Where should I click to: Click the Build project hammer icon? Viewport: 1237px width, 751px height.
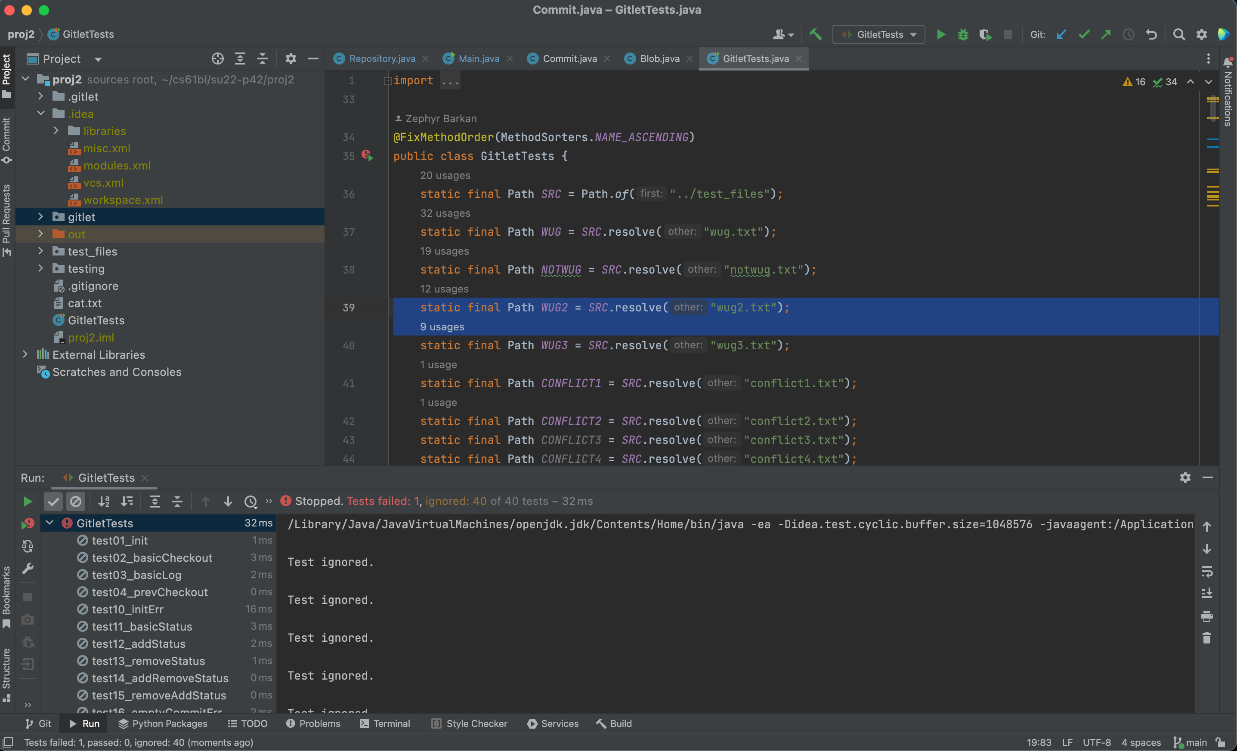pyautogui.click(x=815, y=34)
